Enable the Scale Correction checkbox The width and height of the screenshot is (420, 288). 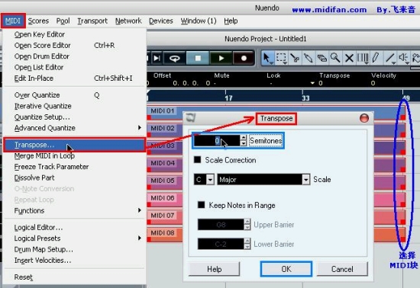[198, 160]
